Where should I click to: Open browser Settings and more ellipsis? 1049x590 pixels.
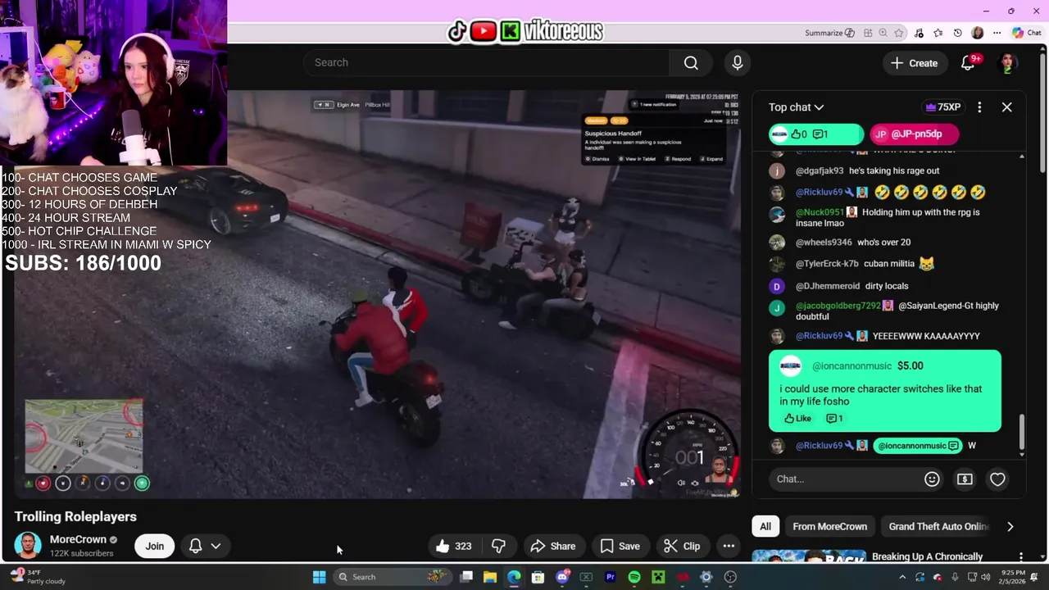coord(997,33)
